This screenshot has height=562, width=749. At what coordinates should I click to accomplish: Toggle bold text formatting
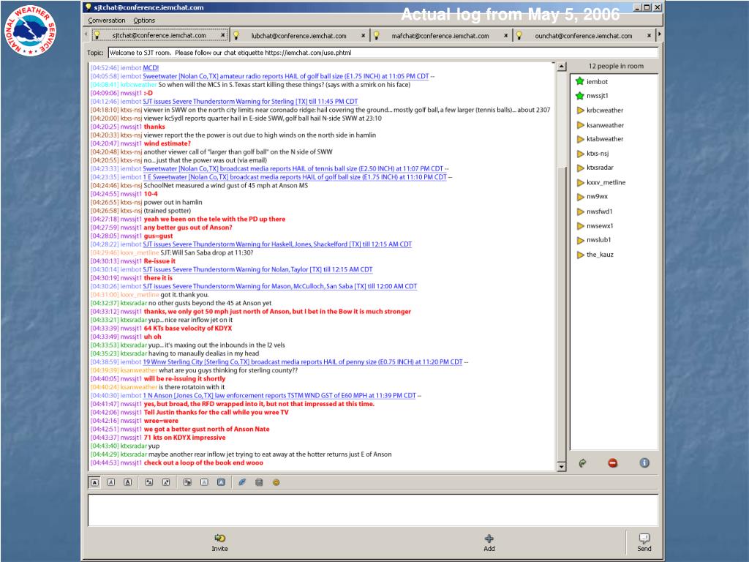tap(94, 482)
